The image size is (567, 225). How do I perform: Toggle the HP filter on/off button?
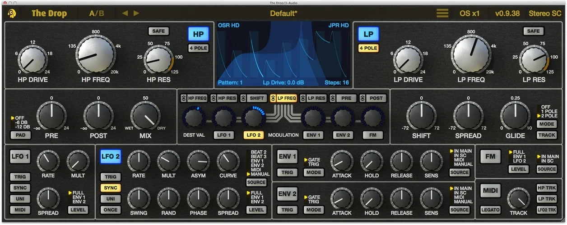198,34
